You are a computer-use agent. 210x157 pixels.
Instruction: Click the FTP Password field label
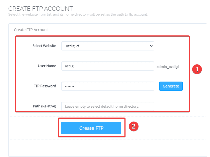click(x=45, y=86)
